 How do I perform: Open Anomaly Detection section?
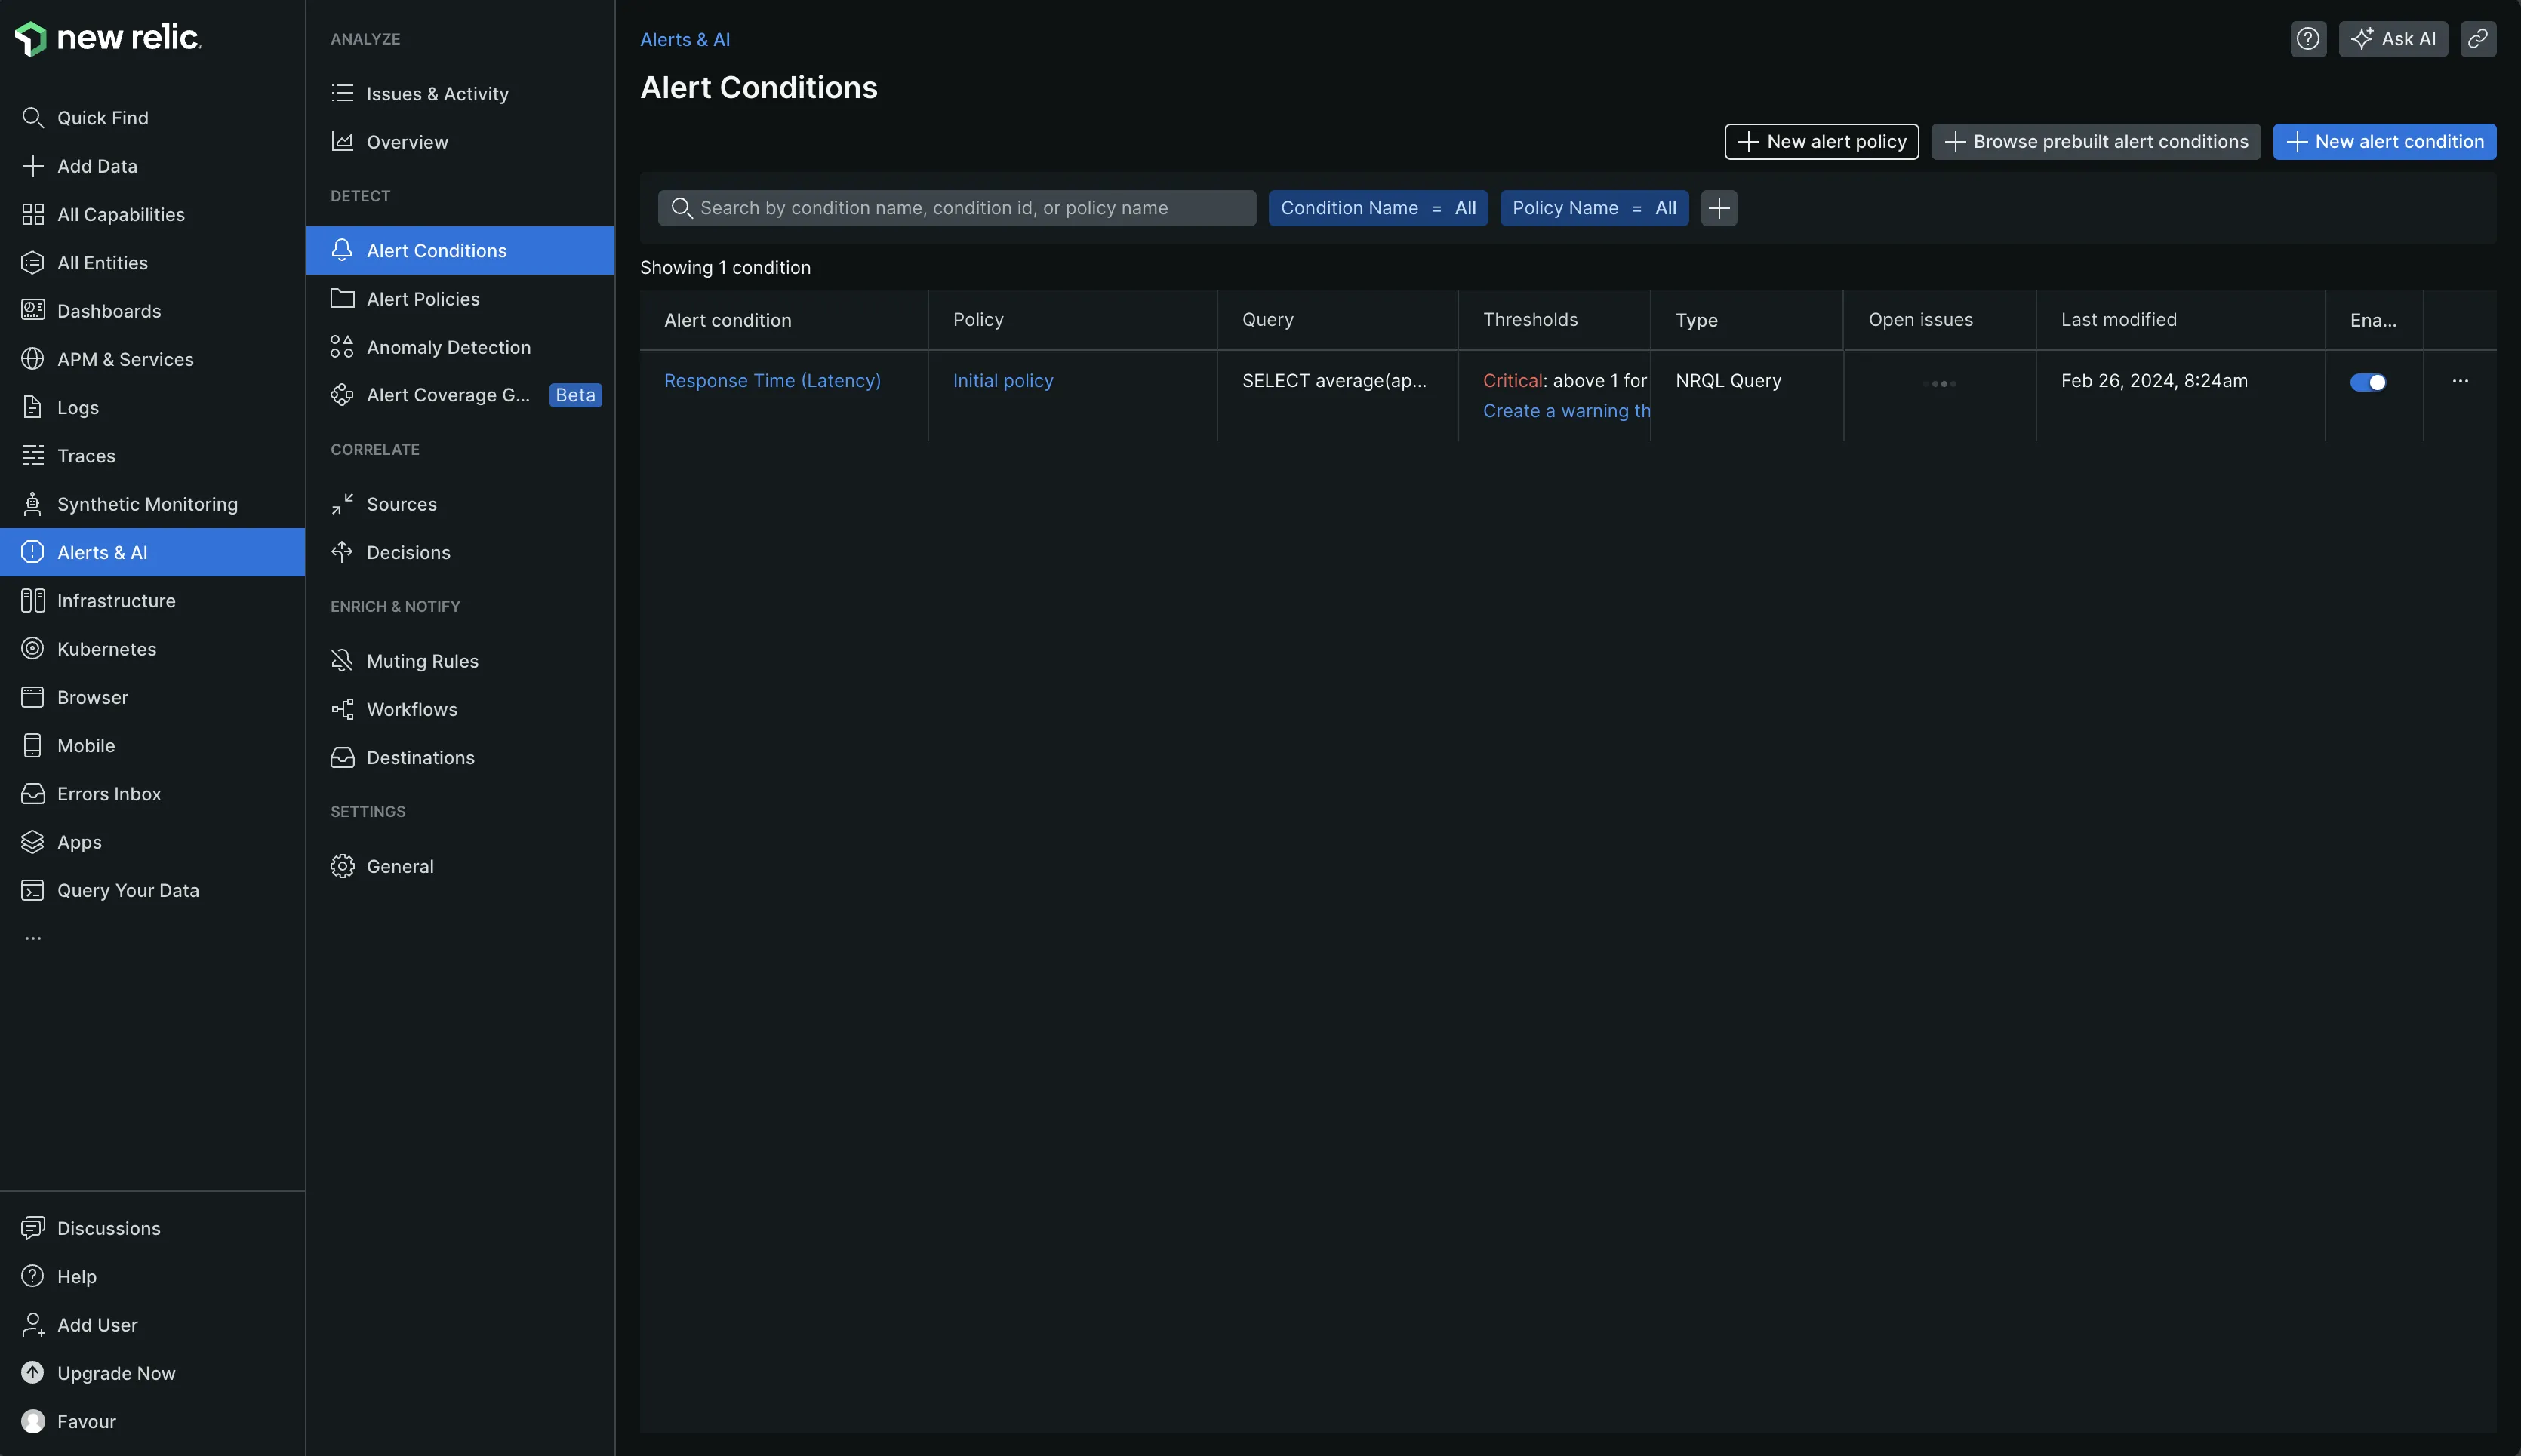click(x=448, y=347)
